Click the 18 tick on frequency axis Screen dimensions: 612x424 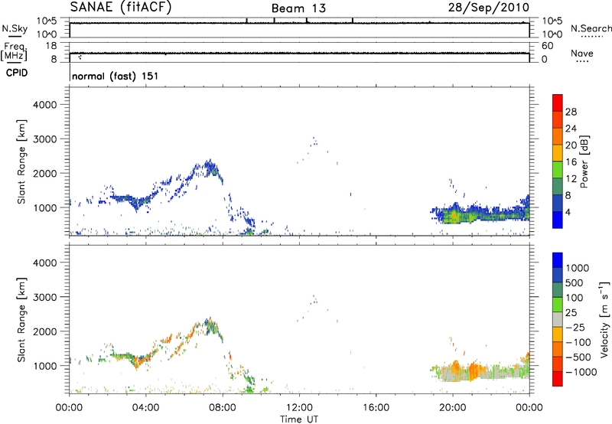coord(50,46)
